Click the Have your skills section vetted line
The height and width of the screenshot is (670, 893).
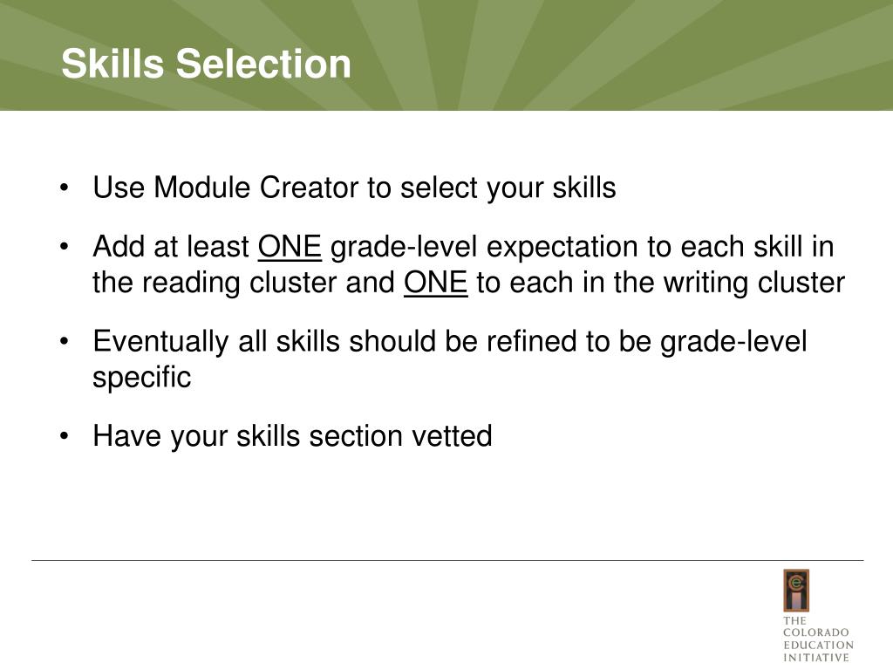point(292,436)
